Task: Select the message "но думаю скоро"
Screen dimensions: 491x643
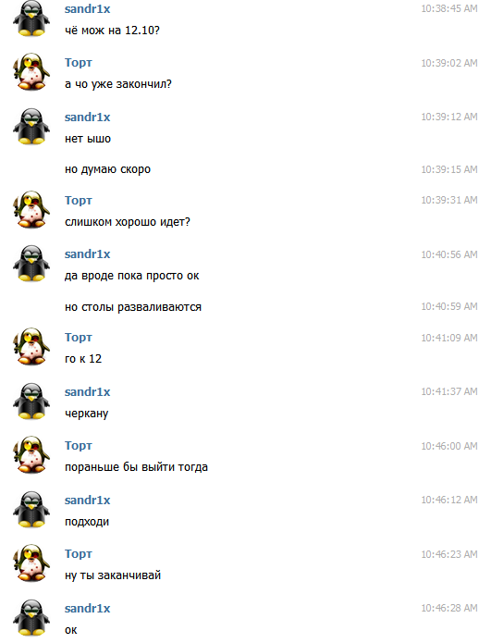Action: 107,169
